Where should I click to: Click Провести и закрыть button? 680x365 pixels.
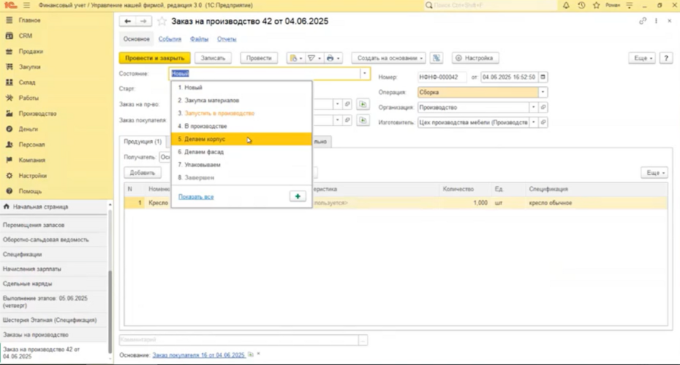pos(155,58)
